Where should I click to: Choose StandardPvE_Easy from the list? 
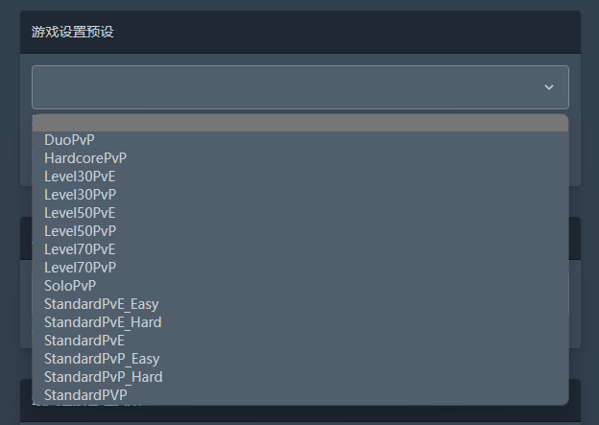(x=300, y=304)
